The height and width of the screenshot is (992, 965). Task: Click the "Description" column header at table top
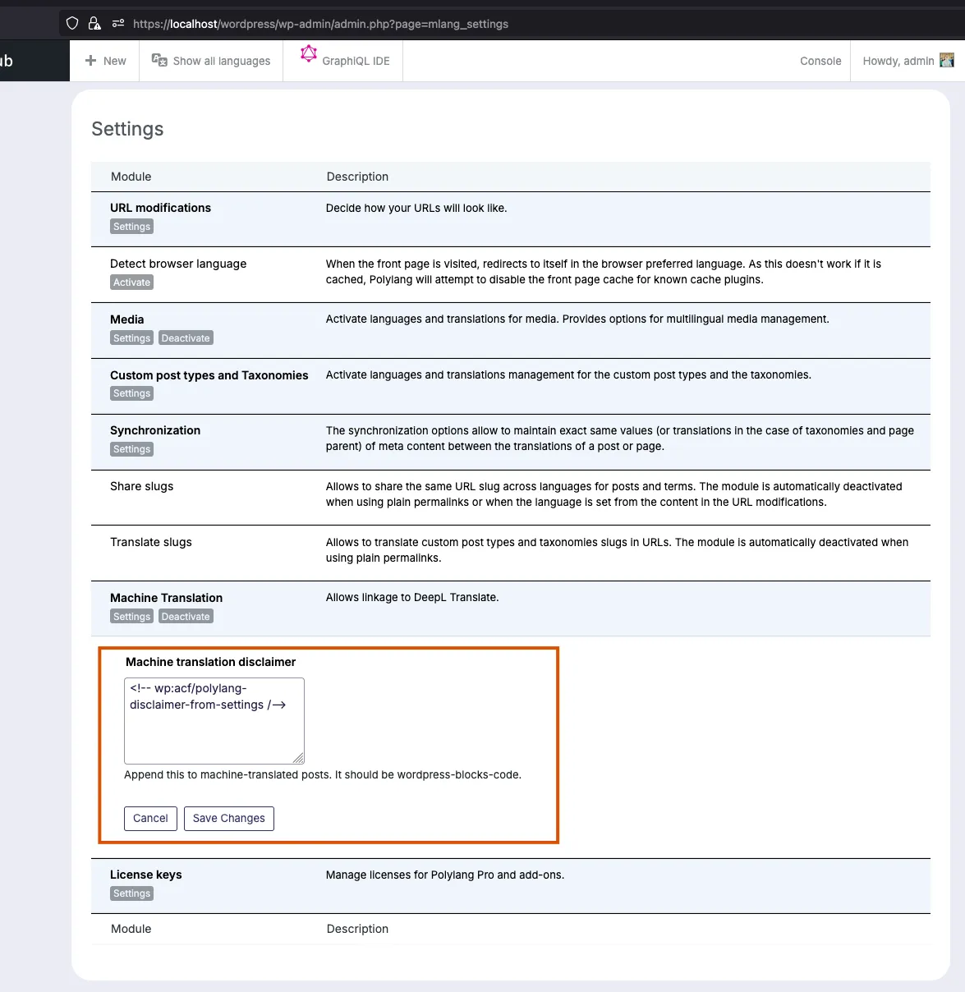click(x=357, y=177)
